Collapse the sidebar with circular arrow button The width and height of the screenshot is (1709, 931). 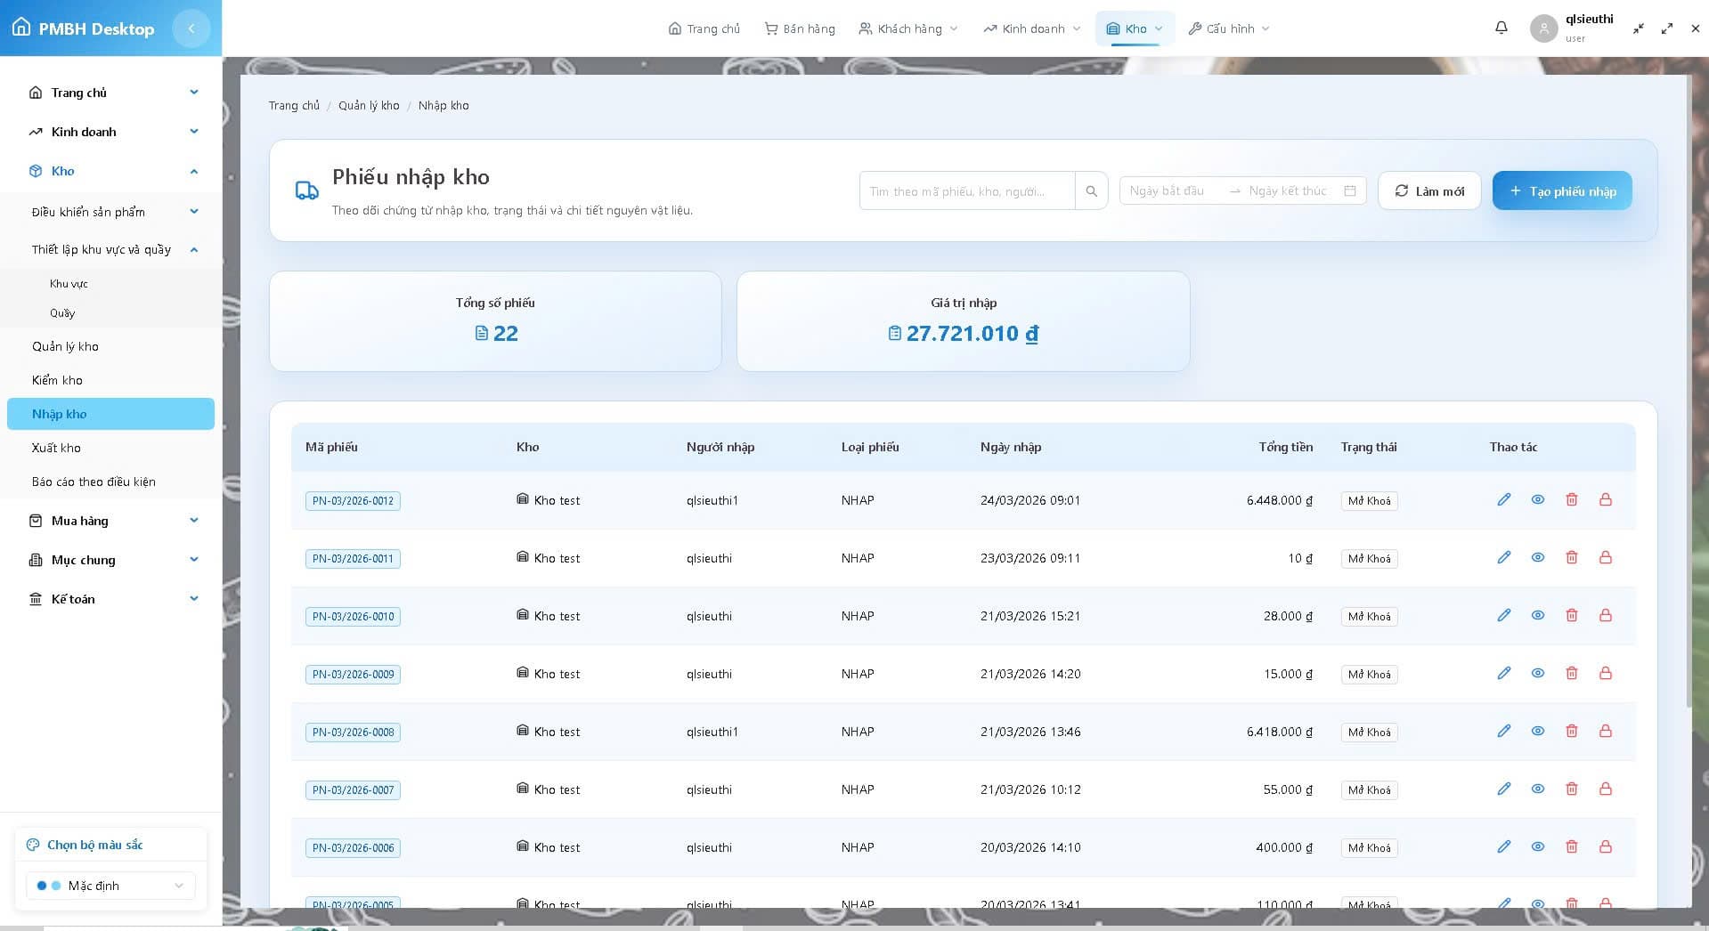click(191, 28)
